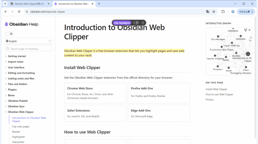This screenshot has height=144, width=258.
Task: Open the Safari Extensions card
Action: (x=95, y=113)
